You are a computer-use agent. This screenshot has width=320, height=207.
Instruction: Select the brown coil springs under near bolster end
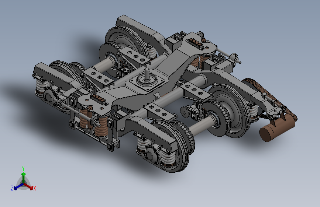94,123
